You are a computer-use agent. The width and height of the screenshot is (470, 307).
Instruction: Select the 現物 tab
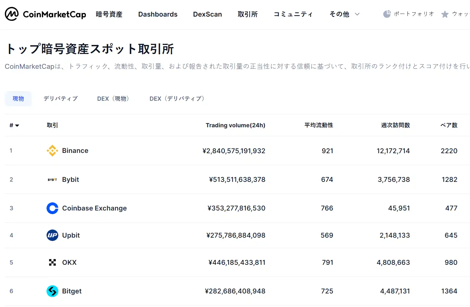click(x=18, y=99)
